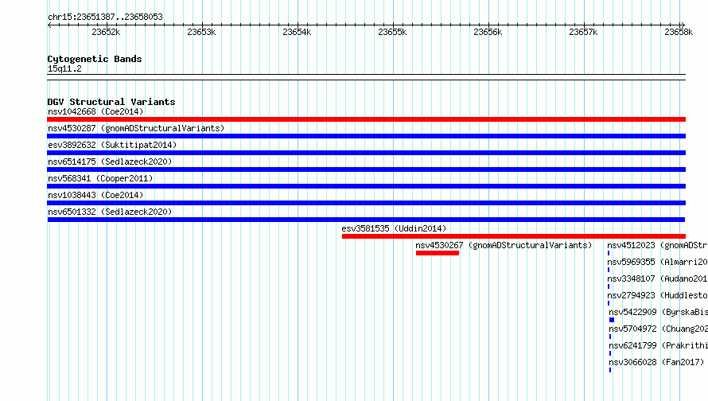The width and height of the screenshot is (708, 401).
Task: Click the right arrow end of the ruler
Action: 683,25
